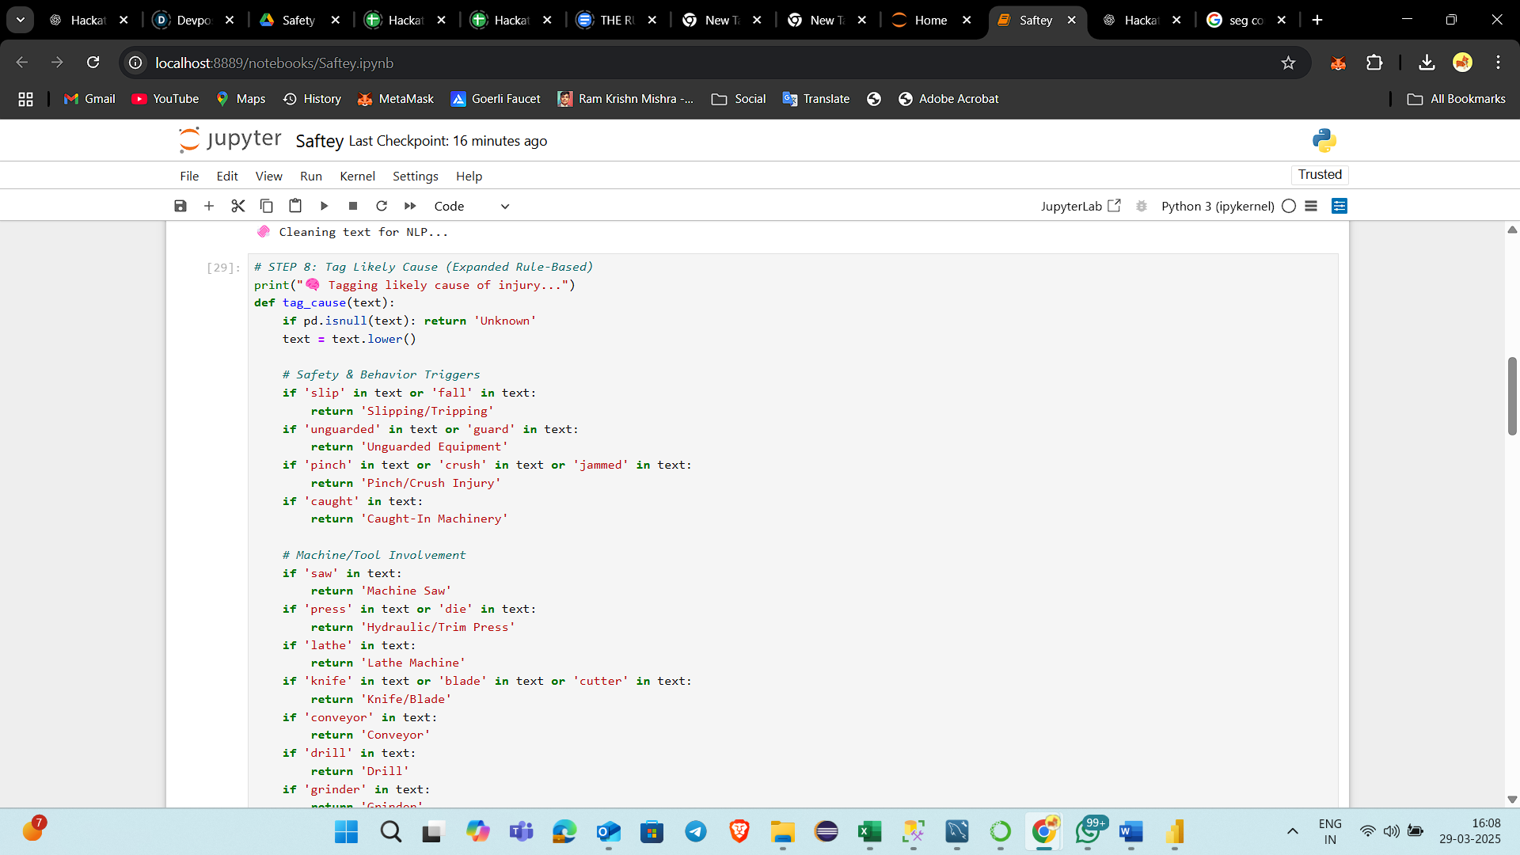Toggle the right sidebar panel icon
The image size is (1520, 855).
1339,206
